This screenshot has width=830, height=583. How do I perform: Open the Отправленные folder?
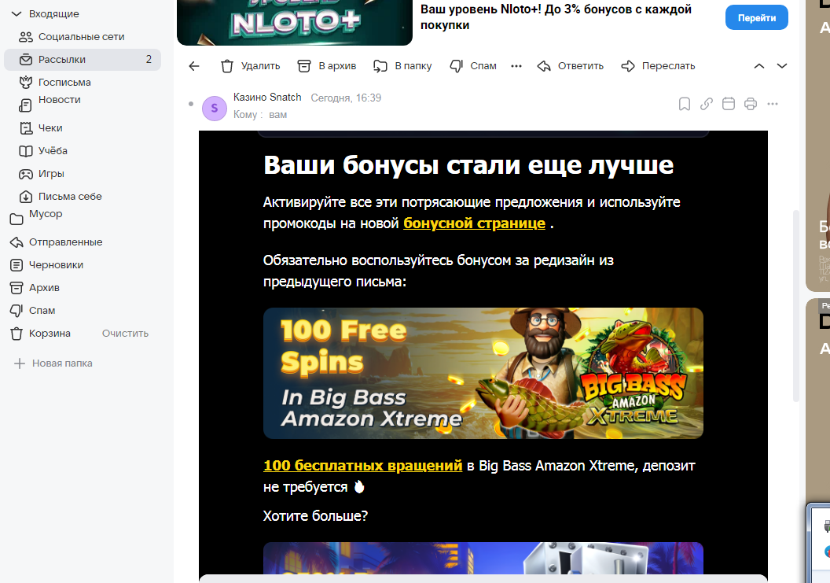click(65, 242)
